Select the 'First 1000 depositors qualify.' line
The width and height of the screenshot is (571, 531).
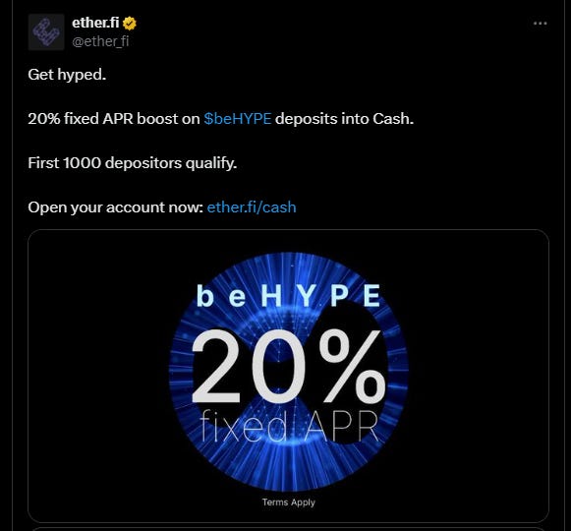[x=133, y=163]
